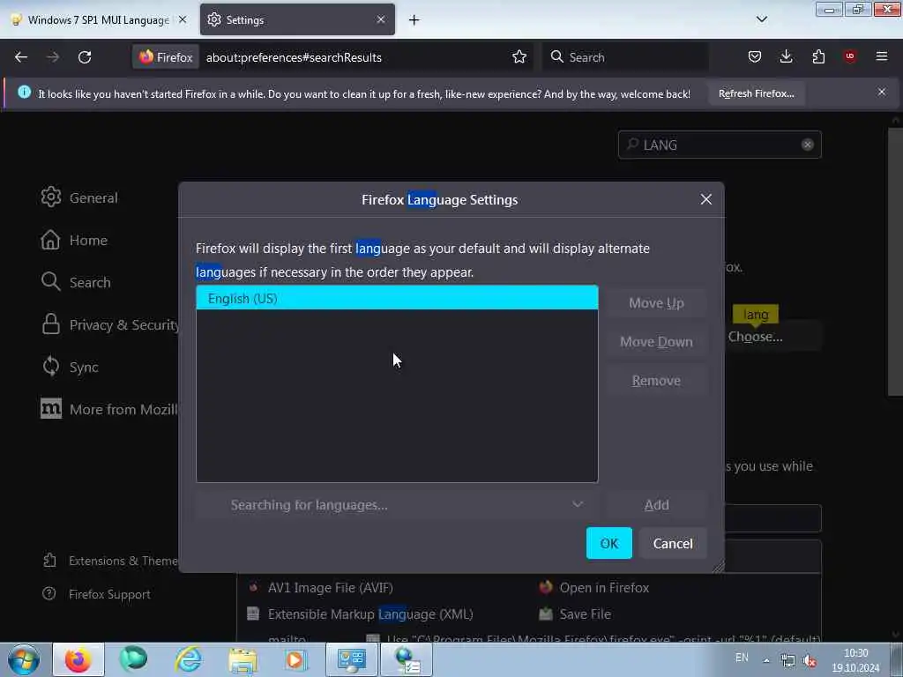Open the Home settings category
The height and width of the screenshot is (677, 903).
tap(74, 240)
